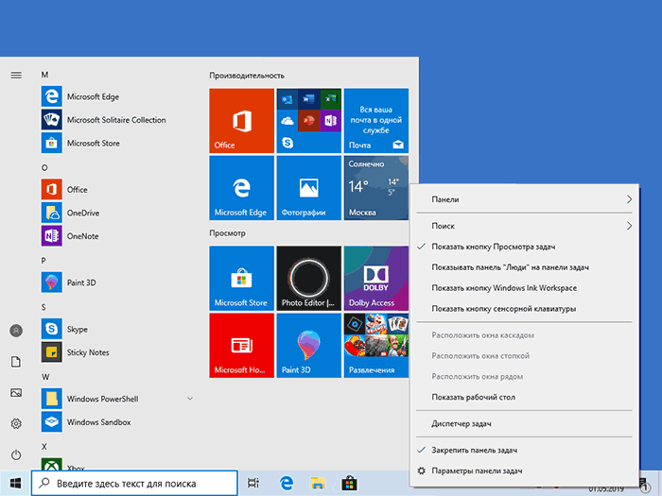Open the Office apps group tile

(x=309, y=121)
